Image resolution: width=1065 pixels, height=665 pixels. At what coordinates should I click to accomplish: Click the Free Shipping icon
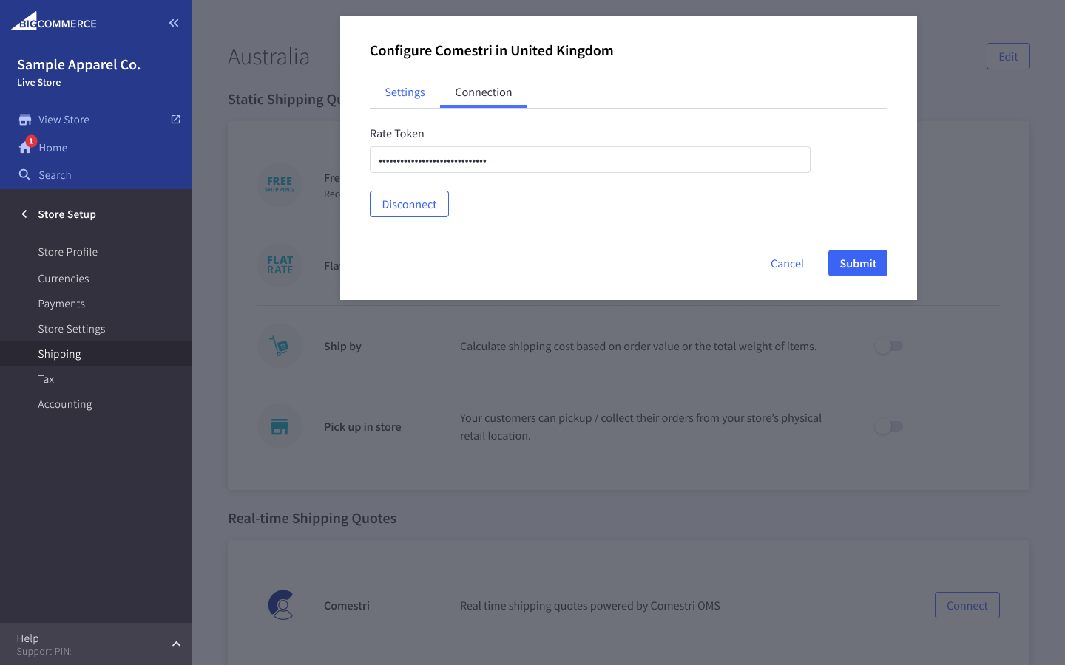tap(280, 184)
